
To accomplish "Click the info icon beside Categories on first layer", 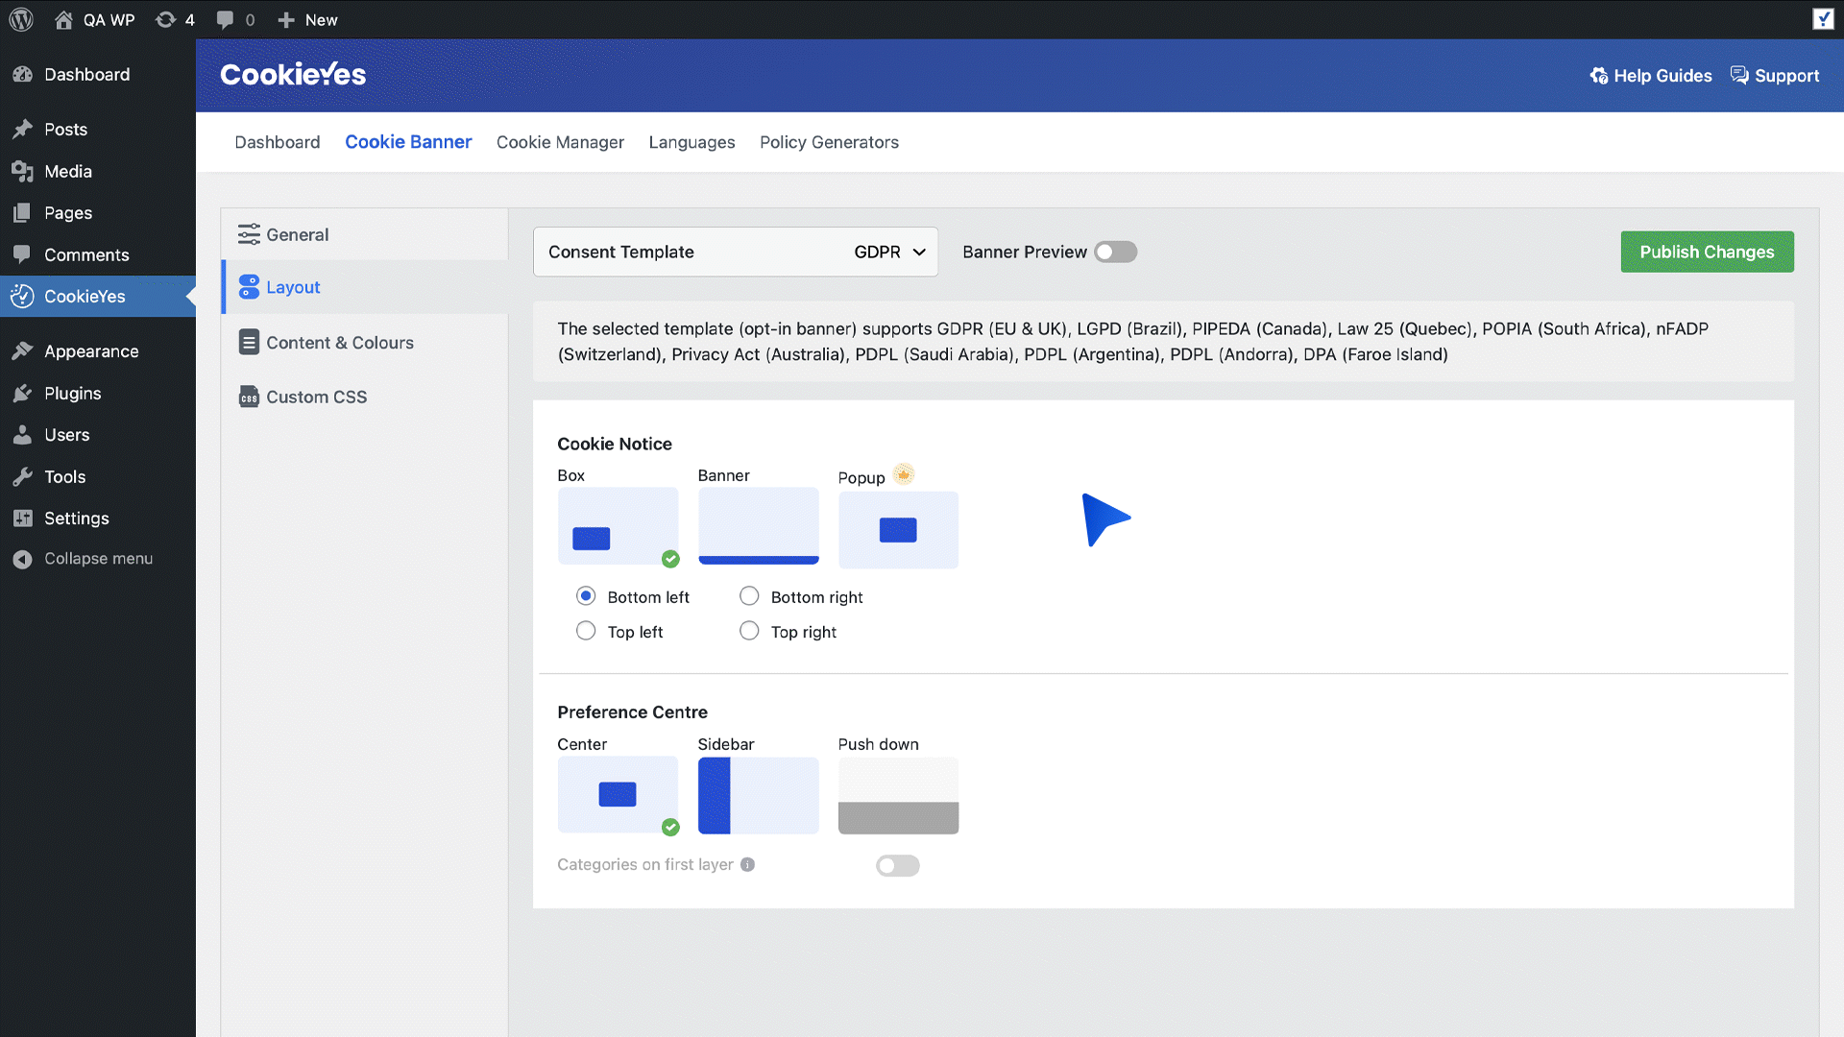I will point(747,864).
